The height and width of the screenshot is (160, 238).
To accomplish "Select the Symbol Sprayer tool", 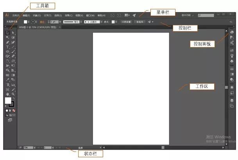I will tap(7, 85).
